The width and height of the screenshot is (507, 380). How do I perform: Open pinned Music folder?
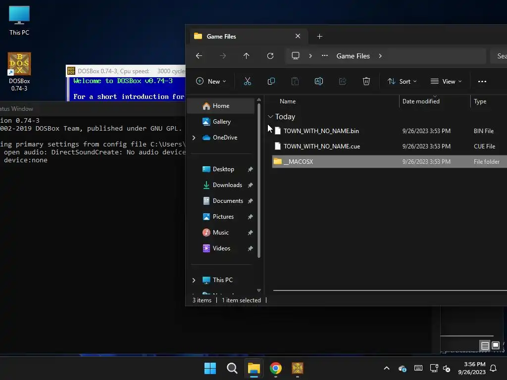tap(221, 233)
